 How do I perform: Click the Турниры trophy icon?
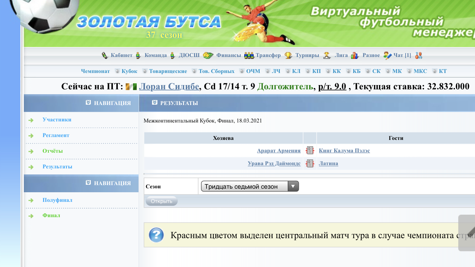[288, 56]
